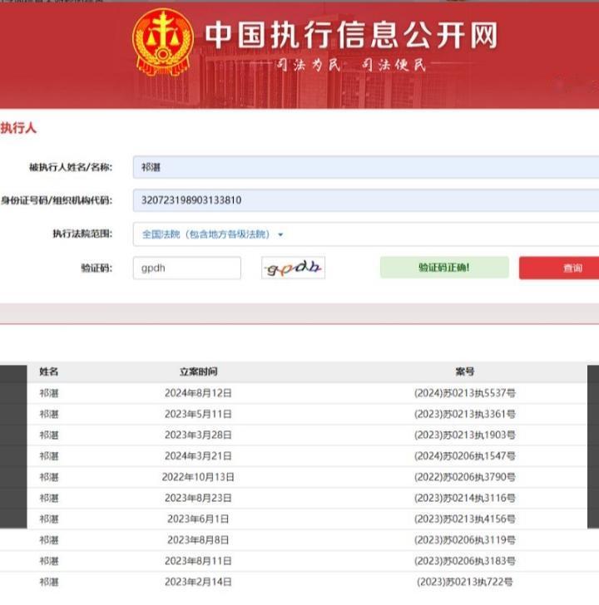Click name 祁湛 in the 722号 row

pos(48,582)
